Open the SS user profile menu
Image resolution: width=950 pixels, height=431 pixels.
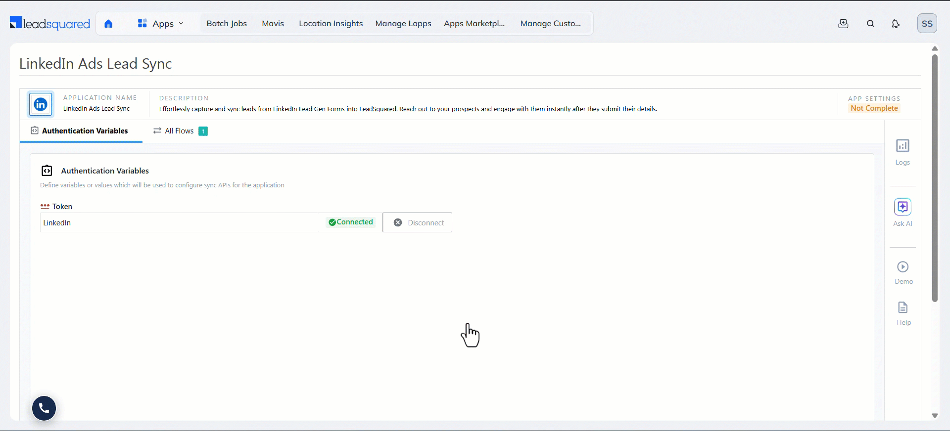[927, 23]
